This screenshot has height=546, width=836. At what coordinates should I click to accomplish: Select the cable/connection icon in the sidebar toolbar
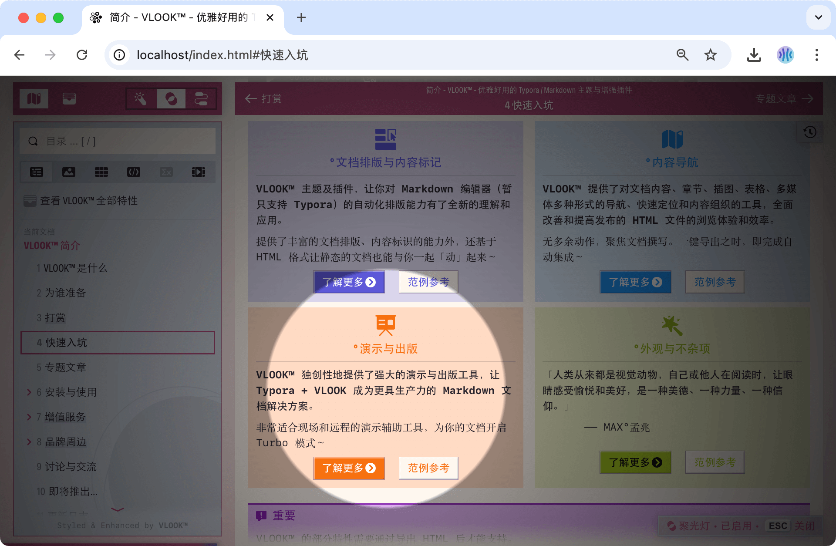click(201, 98)
